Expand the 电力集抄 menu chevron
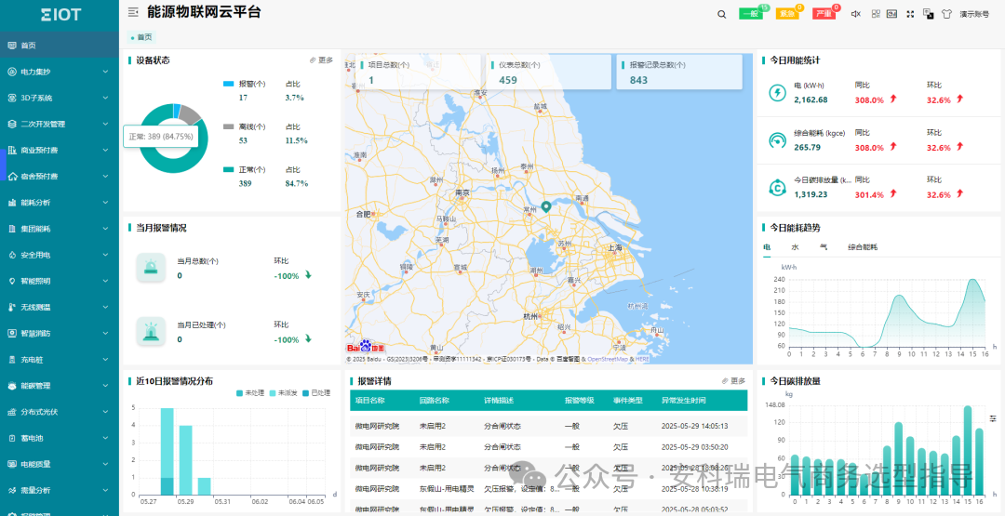This screenshot has width=1005, height=516. (106, 72)
